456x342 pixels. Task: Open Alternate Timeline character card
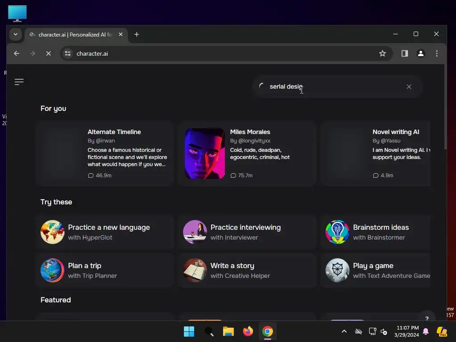tap(105, 154)
